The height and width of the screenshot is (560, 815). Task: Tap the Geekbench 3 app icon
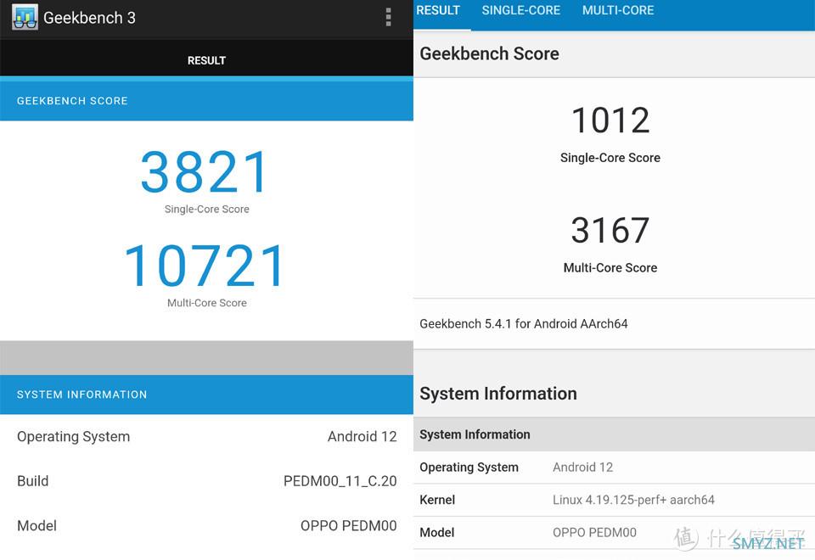(x=25, y=17)
